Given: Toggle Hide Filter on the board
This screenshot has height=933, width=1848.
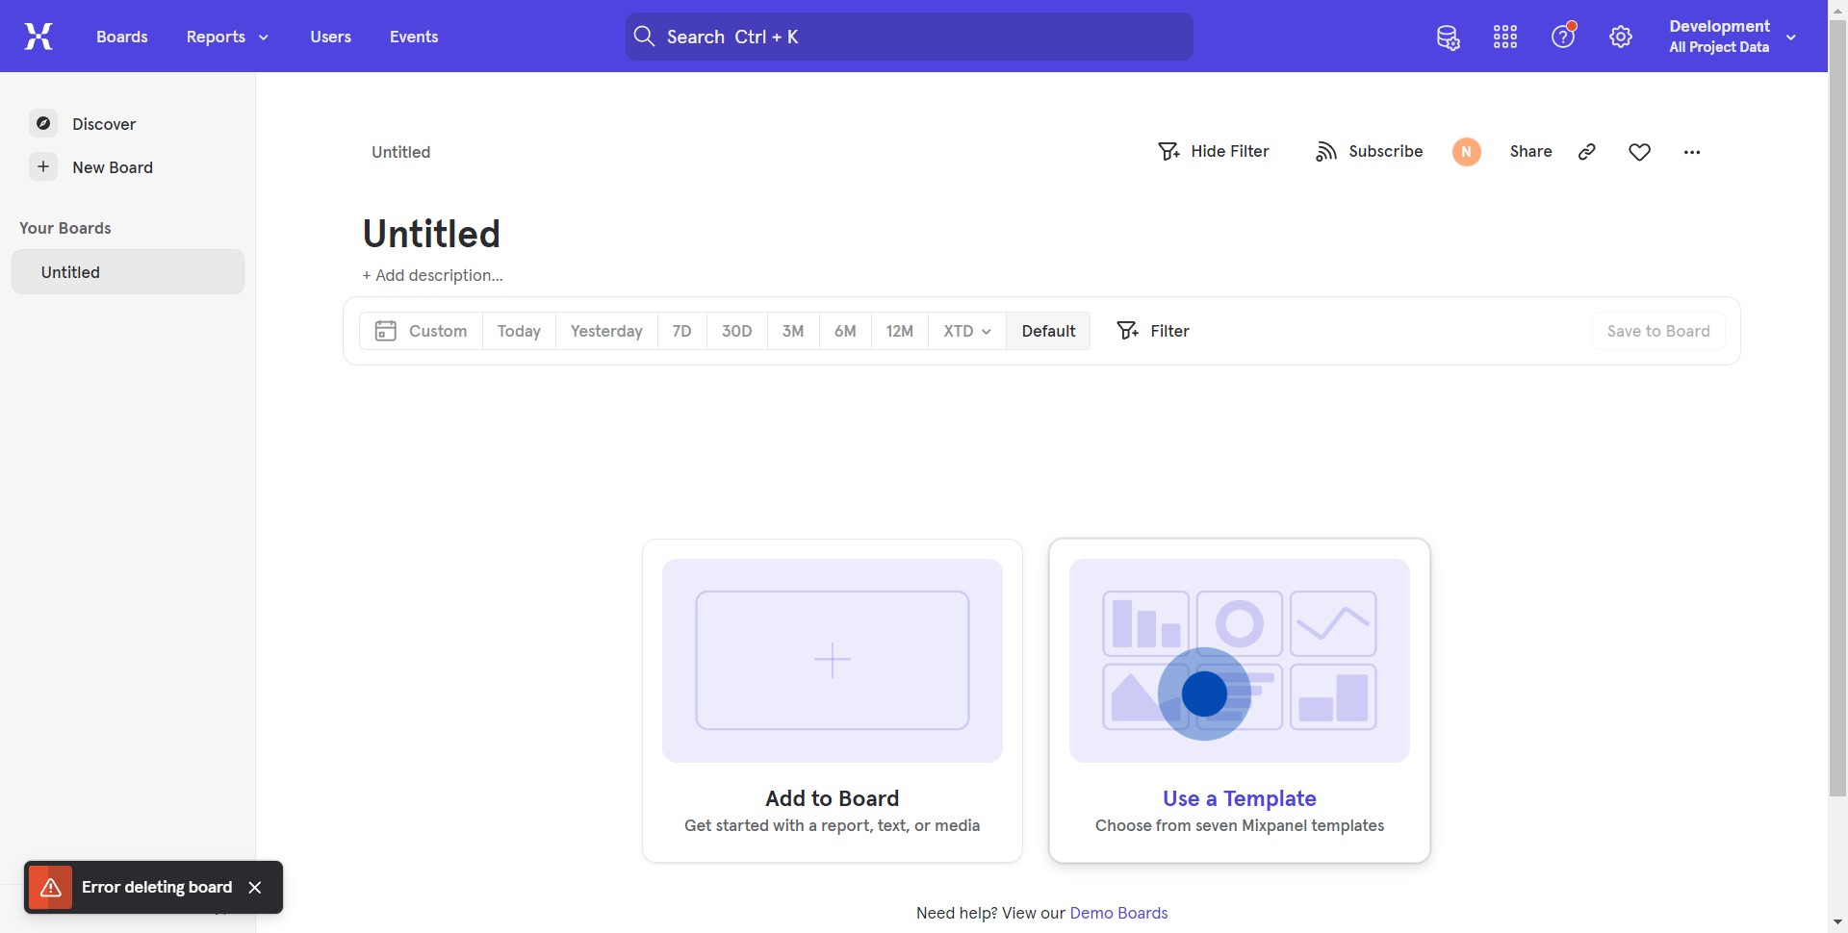Looking at the screenshot, I should (1213, 152).
